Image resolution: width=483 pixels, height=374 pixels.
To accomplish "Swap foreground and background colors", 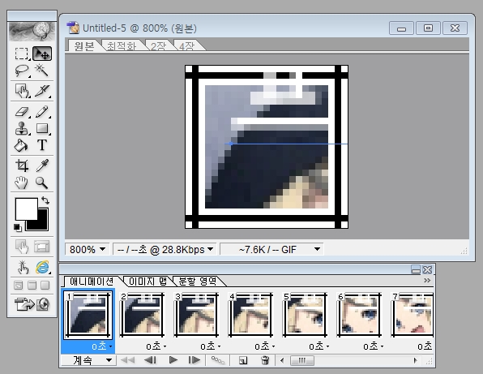I will [x=45, y=200].
